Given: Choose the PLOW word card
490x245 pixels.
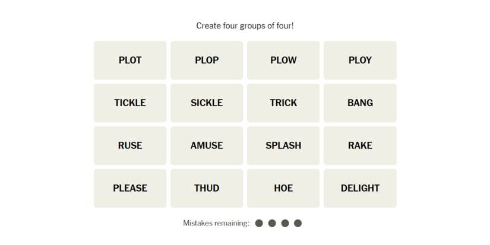Looking at the screenshot, I should click(x=283, y=60).
